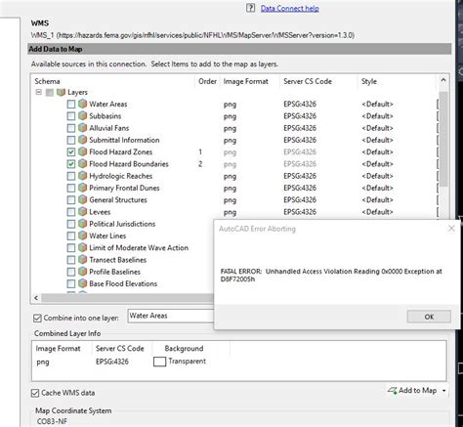Click the General Structures layer icon

coord(83,200)
